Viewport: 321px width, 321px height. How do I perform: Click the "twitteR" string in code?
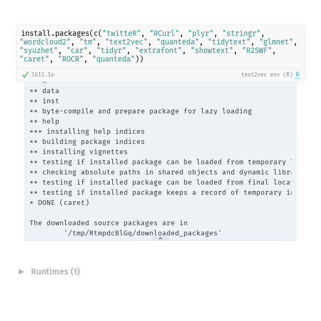click(x=121, y=33)
